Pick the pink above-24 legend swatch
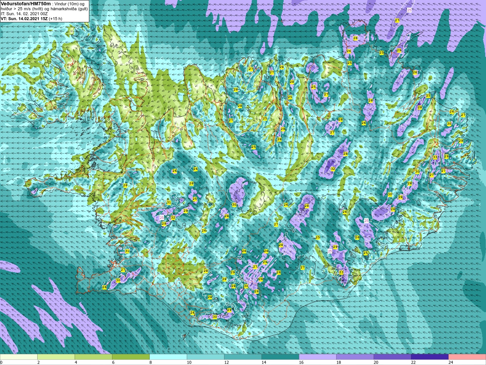This screenshot has height=365, width=486. coord(467,357)
